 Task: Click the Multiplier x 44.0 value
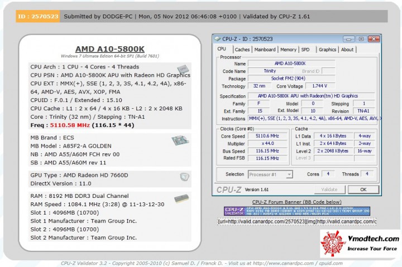(x=267, y=144)
